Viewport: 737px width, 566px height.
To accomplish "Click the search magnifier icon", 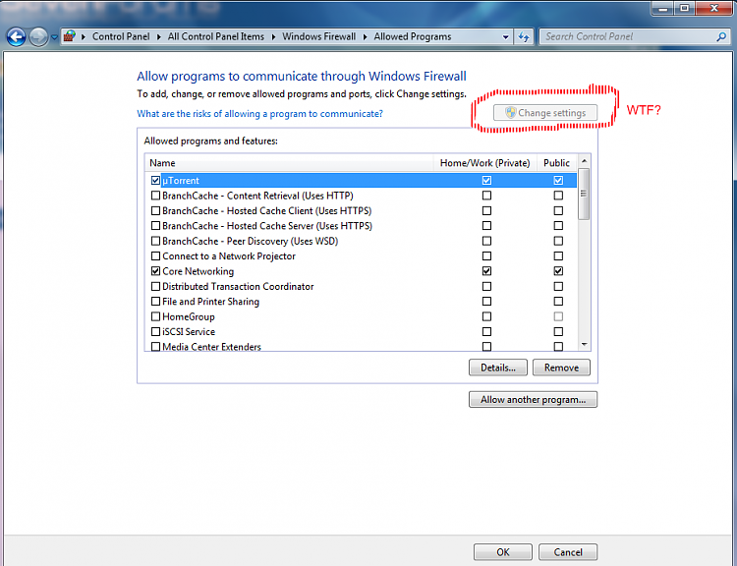I will click(721, 36).
